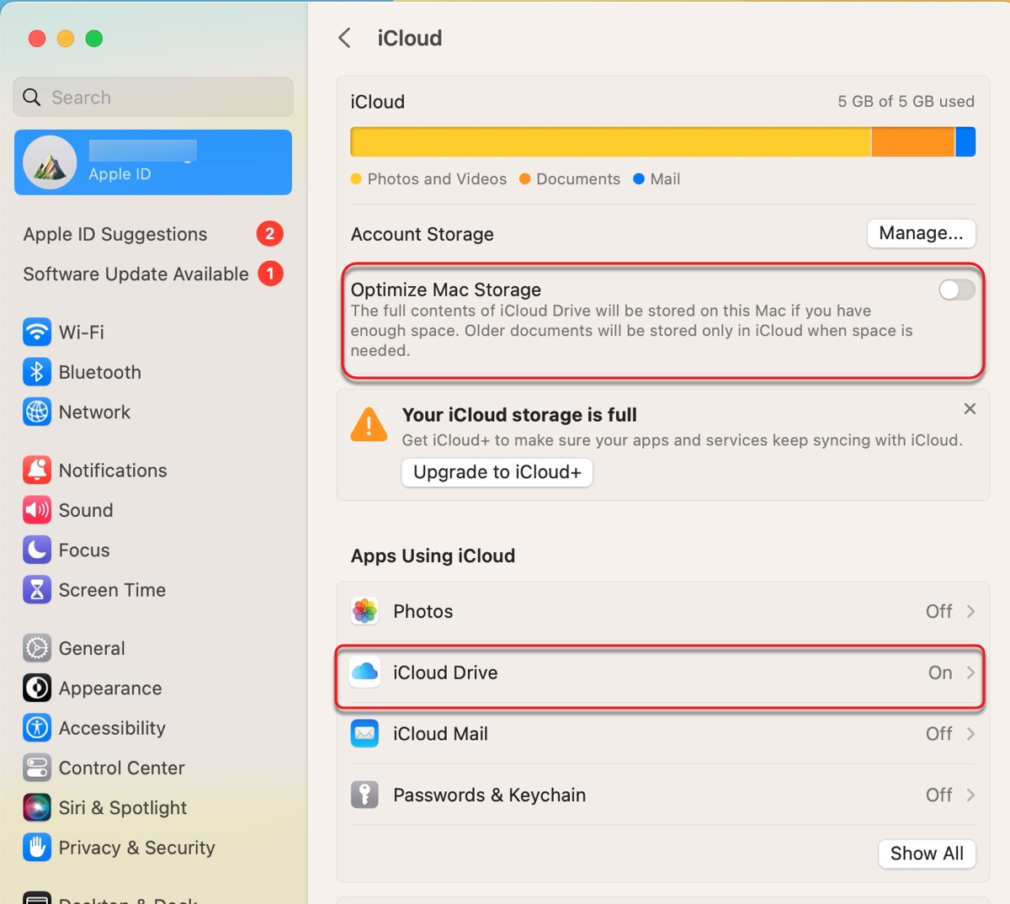The width and height of the screenshot is (1010, 904).
Task: Select Screen Time in the sidebar
Action: click(153, 590)
